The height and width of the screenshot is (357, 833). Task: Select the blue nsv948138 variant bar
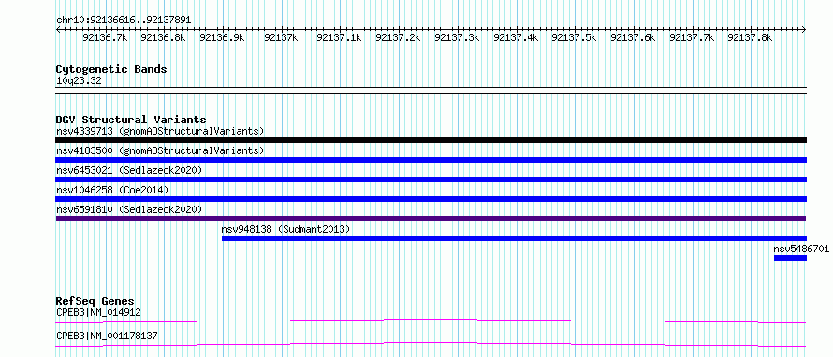514,238
